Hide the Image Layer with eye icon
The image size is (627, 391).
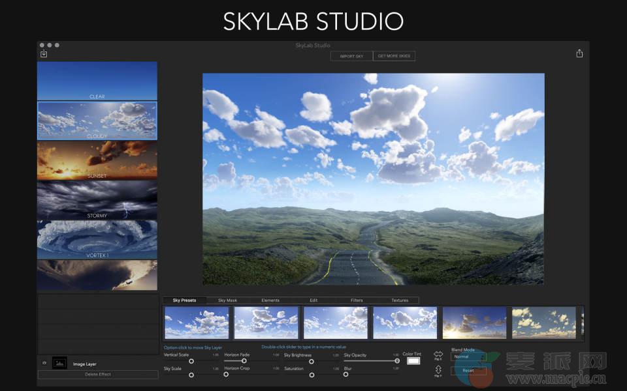tap(44, 363)
